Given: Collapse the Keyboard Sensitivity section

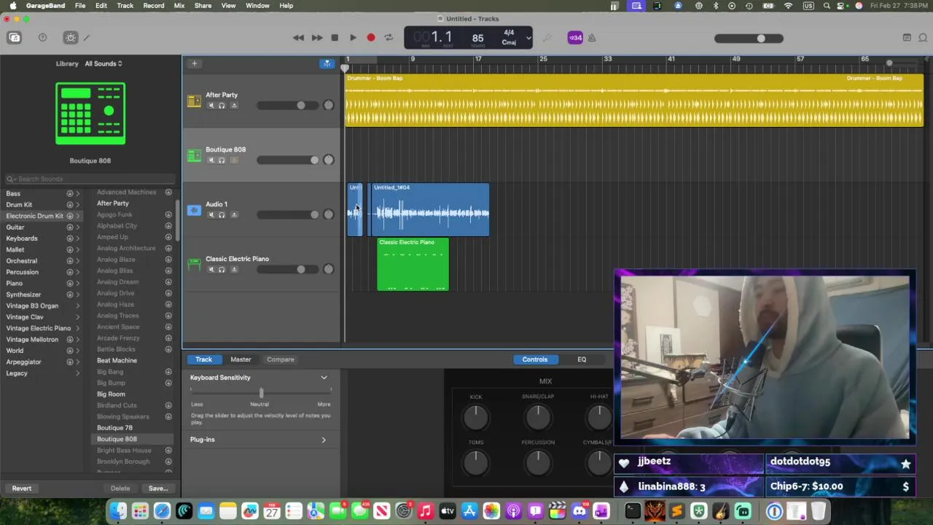Looking at the screenshot, I should pyautogui.click(x=324, y=378).
